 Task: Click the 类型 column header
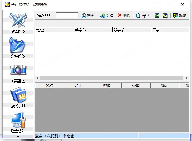136,86
